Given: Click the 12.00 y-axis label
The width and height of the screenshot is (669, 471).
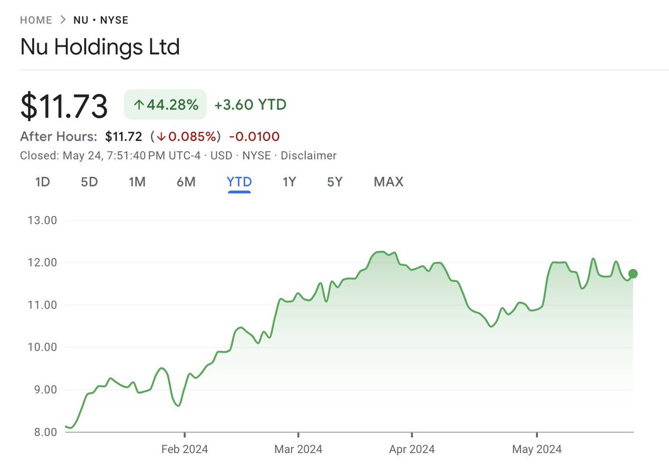Looking at the screenshot, I should 42,263.
